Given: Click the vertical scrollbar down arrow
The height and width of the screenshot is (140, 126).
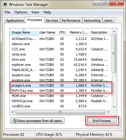Looking at the screenshot, I should point(114,107).
